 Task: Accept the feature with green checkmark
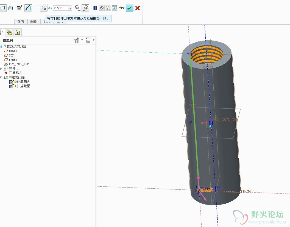[x=129, y=8]
